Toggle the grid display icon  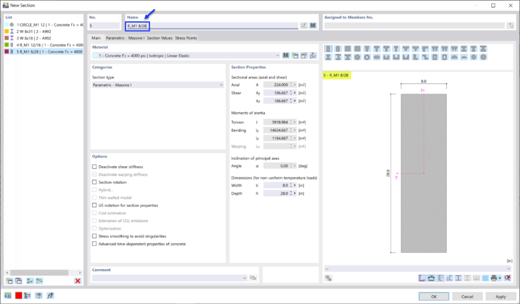pyautogui.click(x=485, y=278)
